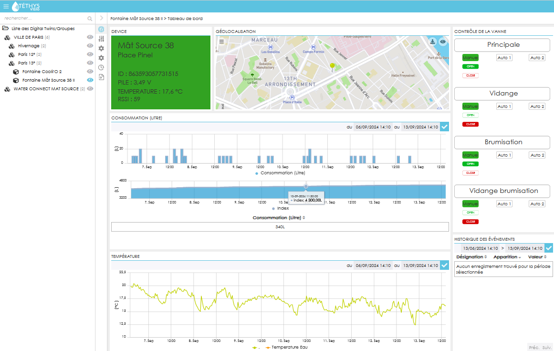This screenshot has height=351, width=554.
Task: Click CLOSE button under Vidange valve
Action: pos(470,124)
